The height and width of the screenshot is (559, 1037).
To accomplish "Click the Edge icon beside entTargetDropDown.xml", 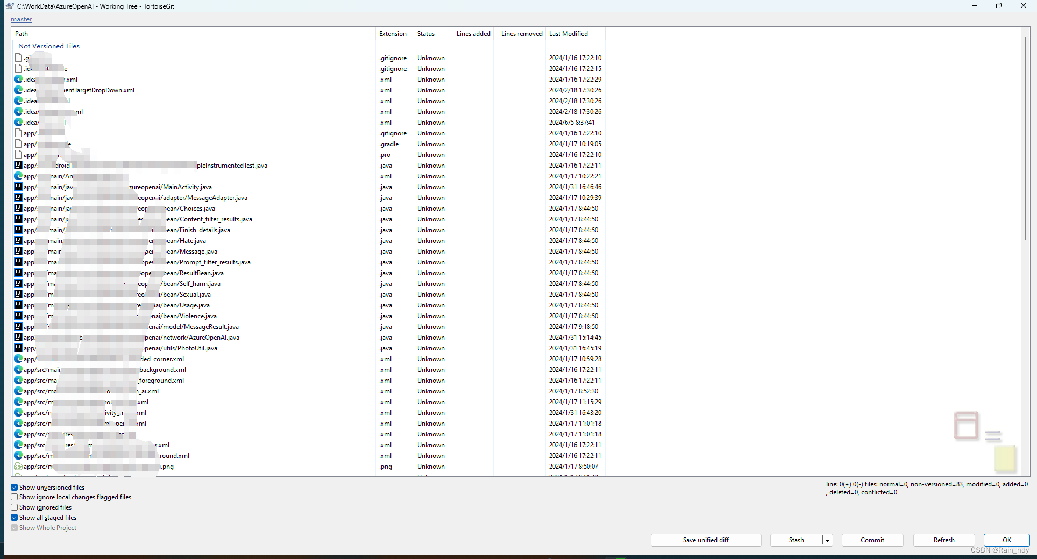I will [18, 90].
